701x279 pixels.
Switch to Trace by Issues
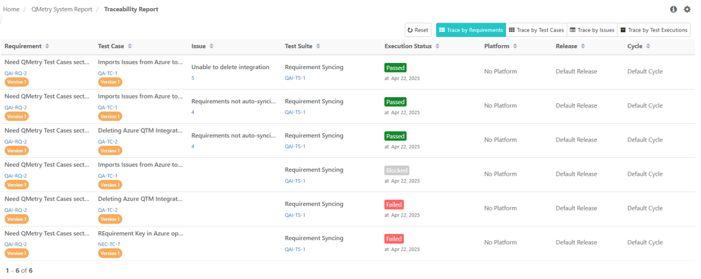pos(592,30)
